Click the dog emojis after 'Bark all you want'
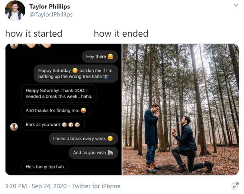 click(71, 125)
